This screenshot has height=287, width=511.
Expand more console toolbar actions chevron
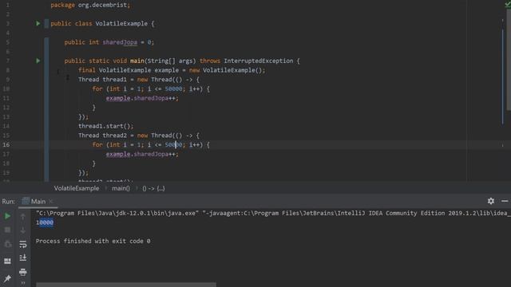(x=23, y=283)
